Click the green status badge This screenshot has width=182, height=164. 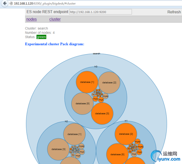pos(41,37)
